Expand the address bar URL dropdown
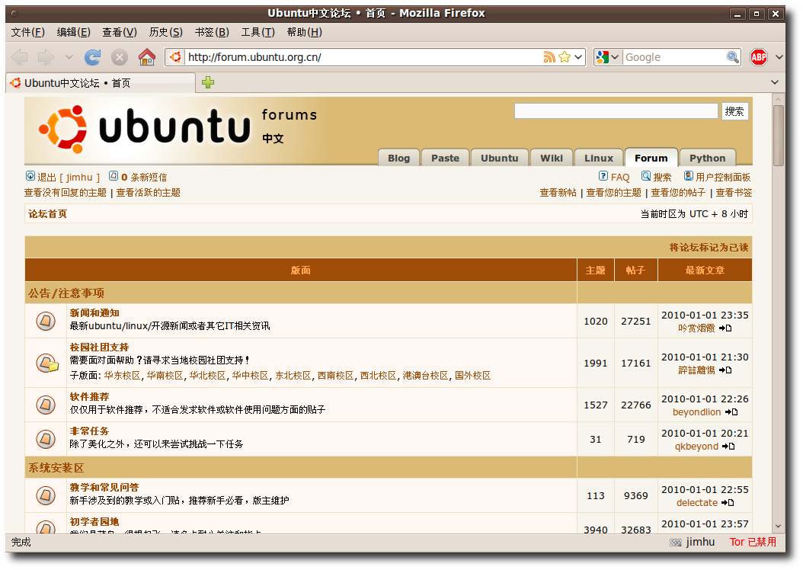 pyautogui.click(x=578, y=57)
